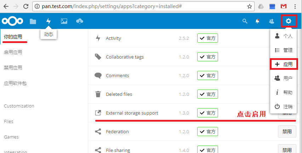
Task: Open the Files folder icon
Action: tap(33, 21)
